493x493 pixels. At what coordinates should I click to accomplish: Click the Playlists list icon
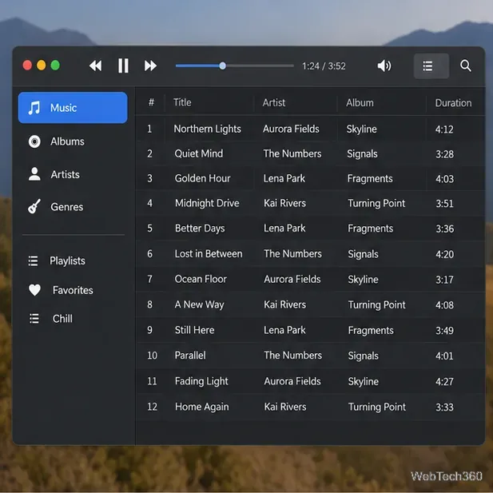tap(33, 260)
